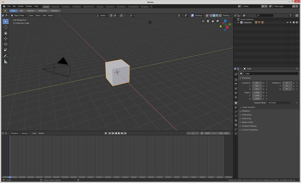Open the Global orientation dropdown

103,16
